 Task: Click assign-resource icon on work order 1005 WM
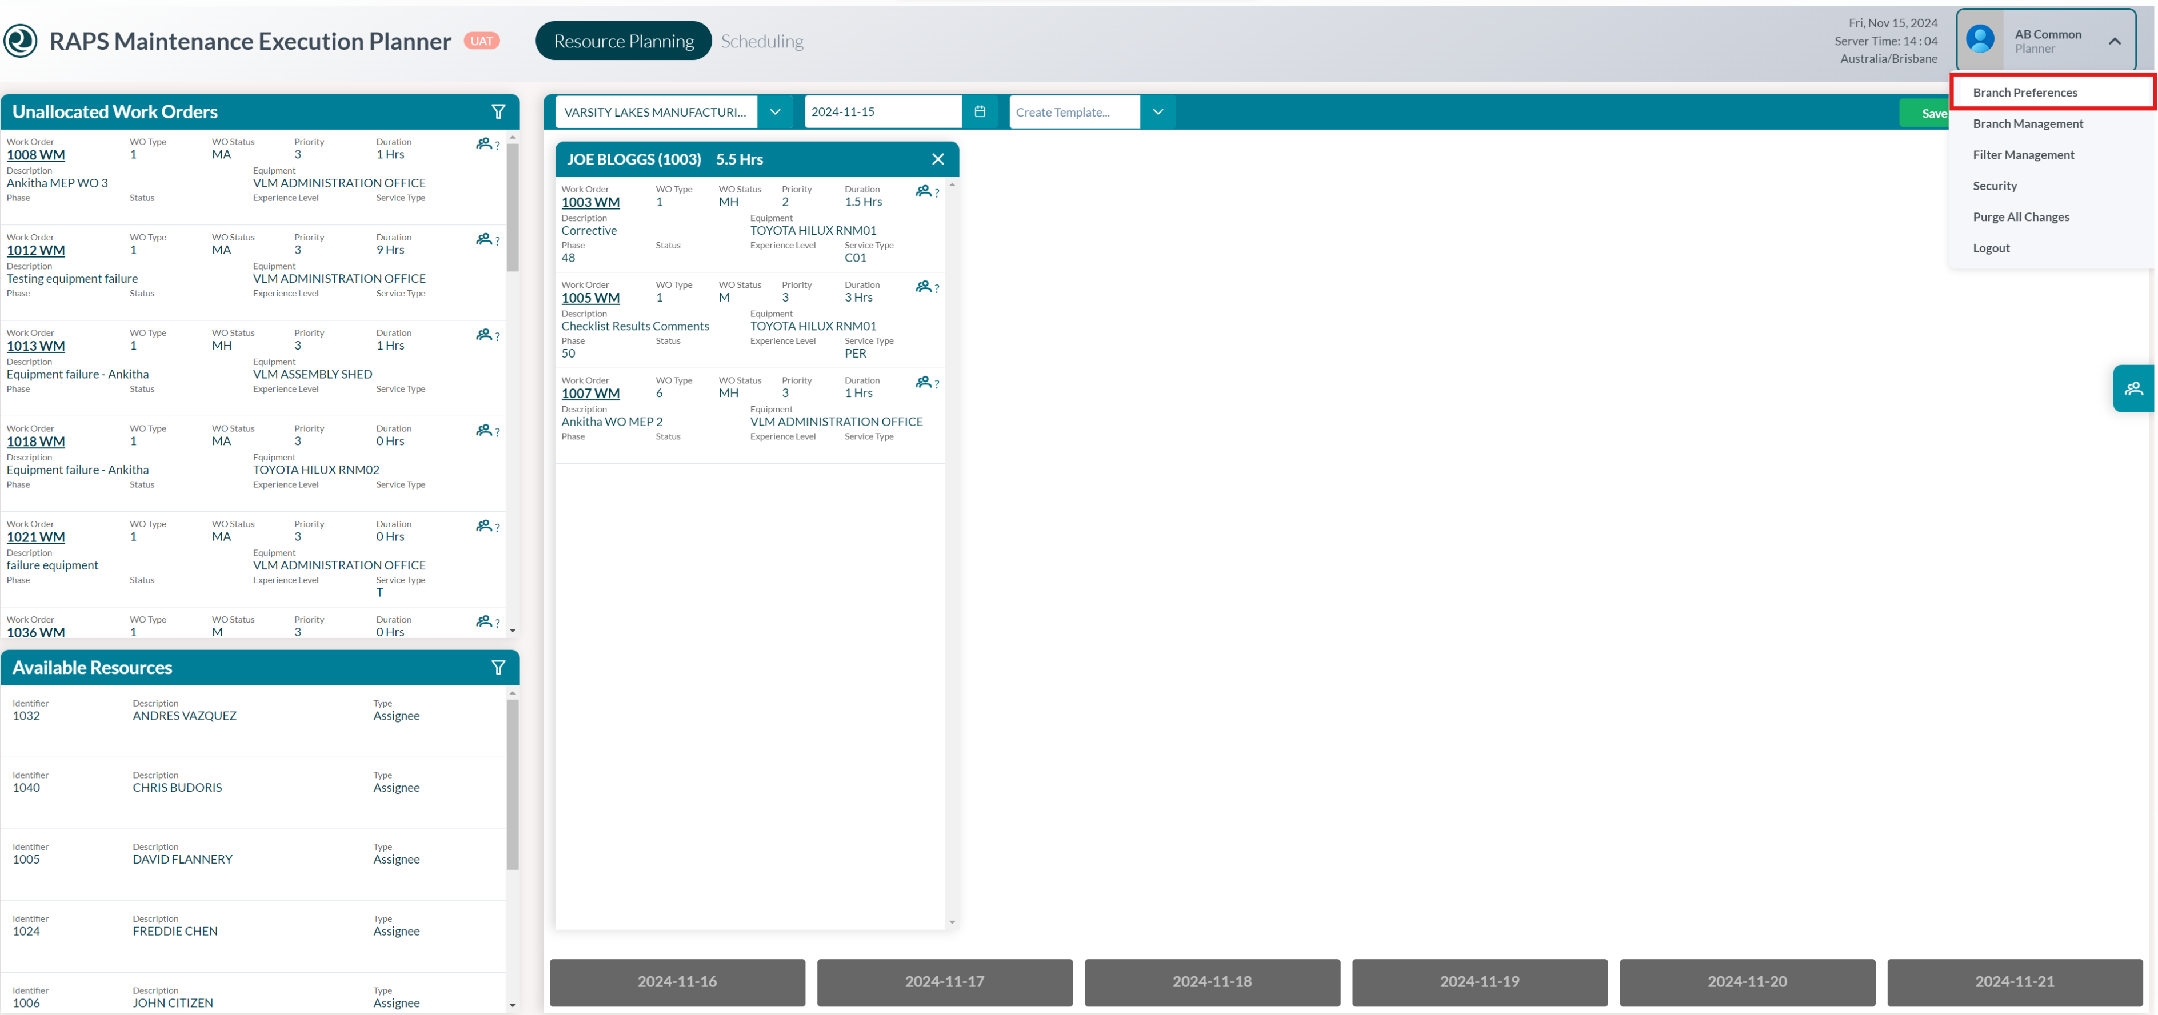coord(924,286)
